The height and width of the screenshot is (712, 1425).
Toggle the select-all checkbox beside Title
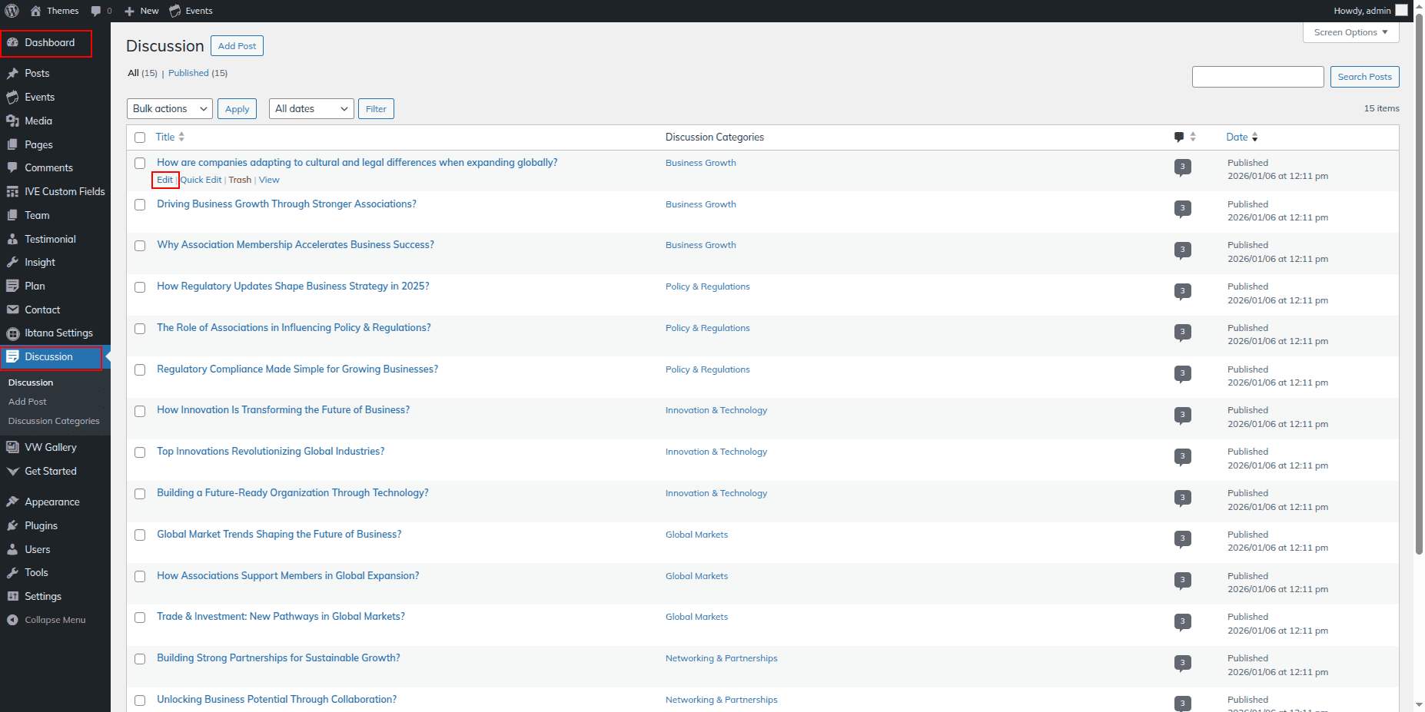coord(140,137)
